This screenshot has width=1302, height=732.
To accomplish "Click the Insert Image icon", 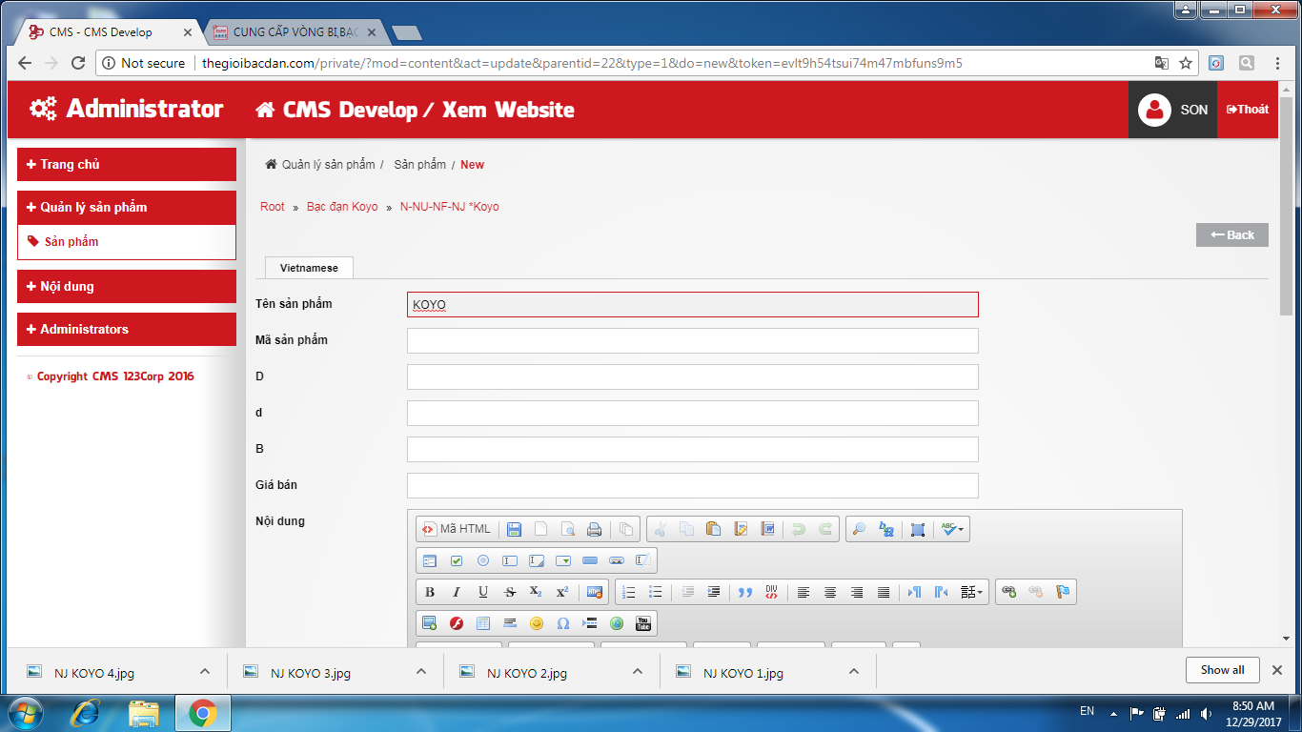I will click(430, 623).
